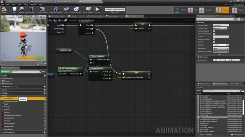This screenshot has width=245, height=137.
Task: Pause the preview animation
Action: click(x=42, y=64)
